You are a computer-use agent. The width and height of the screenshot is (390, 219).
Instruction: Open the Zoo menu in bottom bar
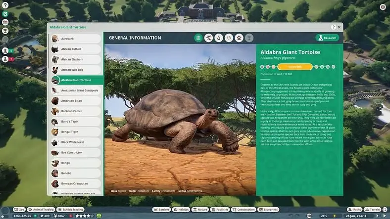[19, 210]
